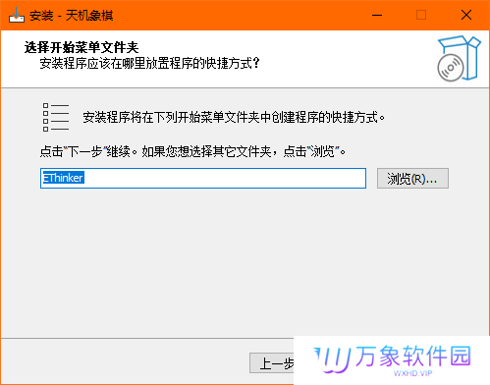
Task: Close the 安装 - 天机象棋 installer
Action: [466, 15]
